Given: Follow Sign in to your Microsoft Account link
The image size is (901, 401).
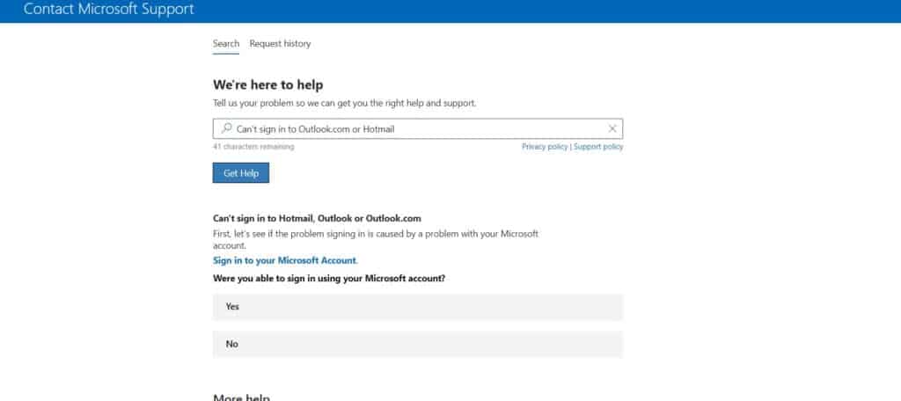Looking at the screenshot, I should click(x=284, y=260).
